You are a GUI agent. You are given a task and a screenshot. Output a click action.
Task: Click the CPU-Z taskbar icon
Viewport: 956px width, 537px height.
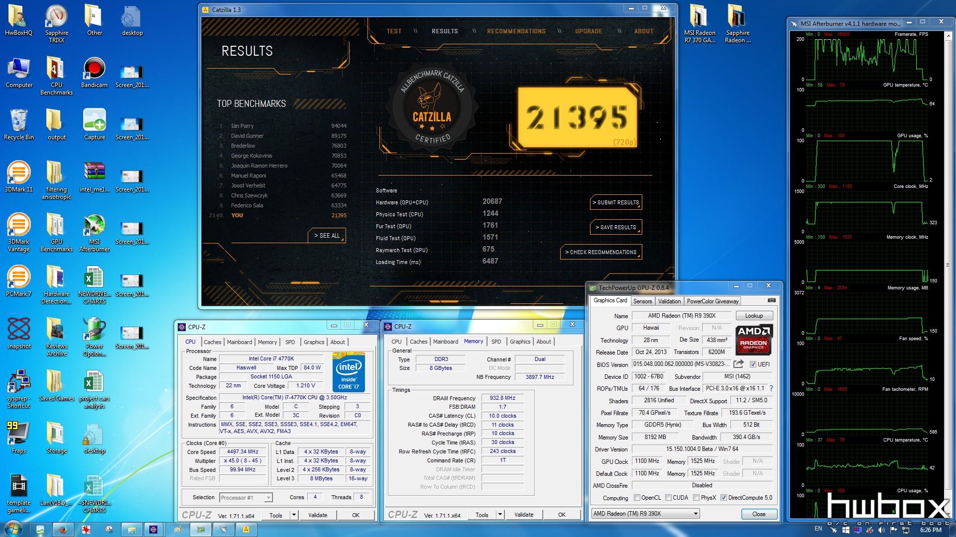[153, 530]
